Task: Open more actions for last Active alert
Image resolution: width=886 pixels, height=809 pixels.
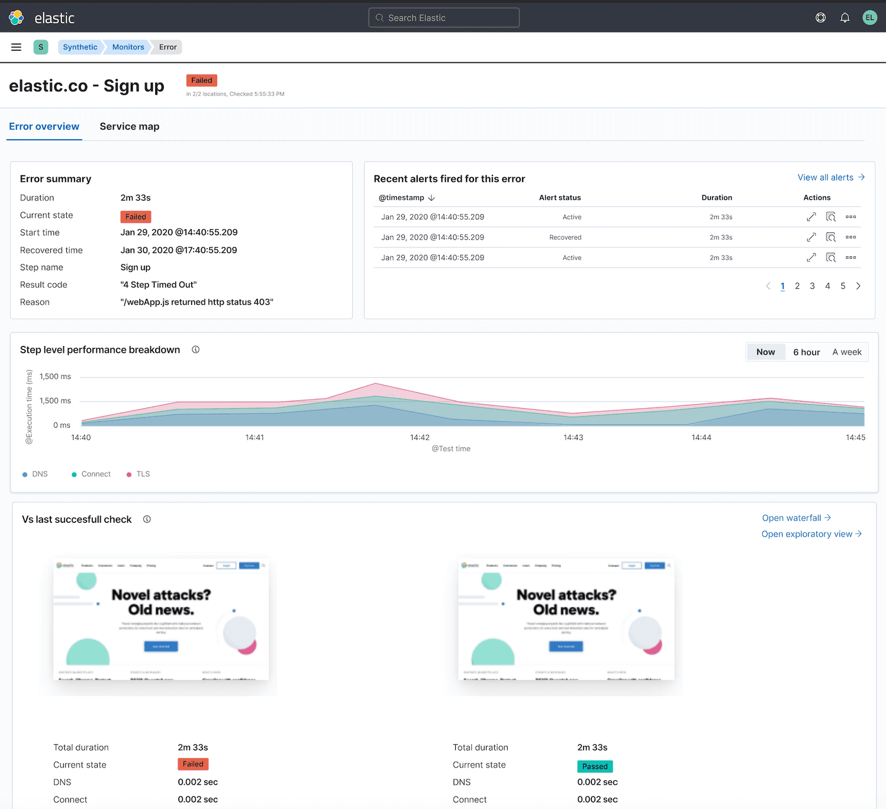Action: (851, 258)
